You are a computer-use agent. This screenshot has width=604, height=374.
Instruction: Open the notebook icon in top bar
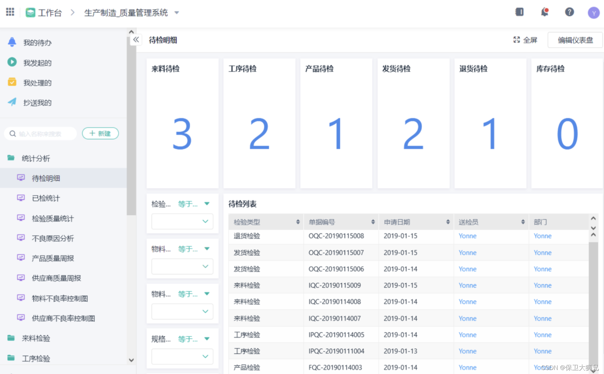[519, 12]
